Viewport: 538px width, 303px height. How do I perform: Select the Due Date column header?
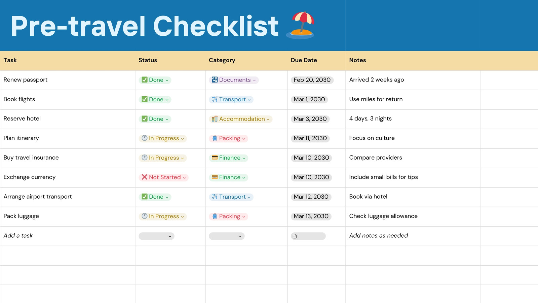[304, 60]
